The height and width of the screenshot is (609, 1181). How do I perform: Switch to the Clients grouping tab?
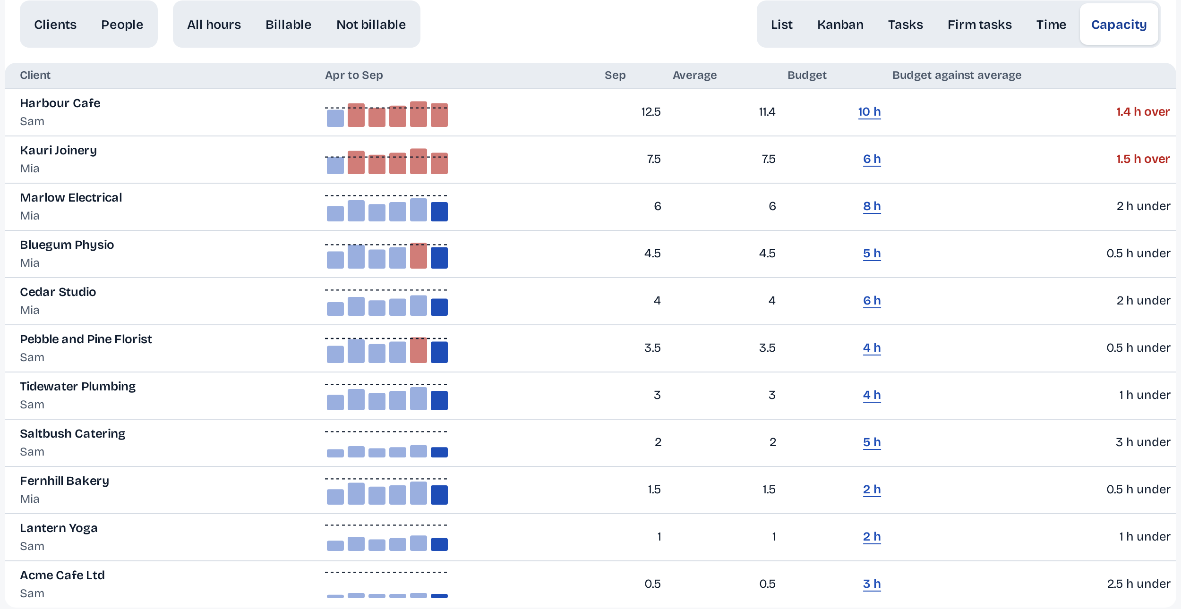point(55,25)
